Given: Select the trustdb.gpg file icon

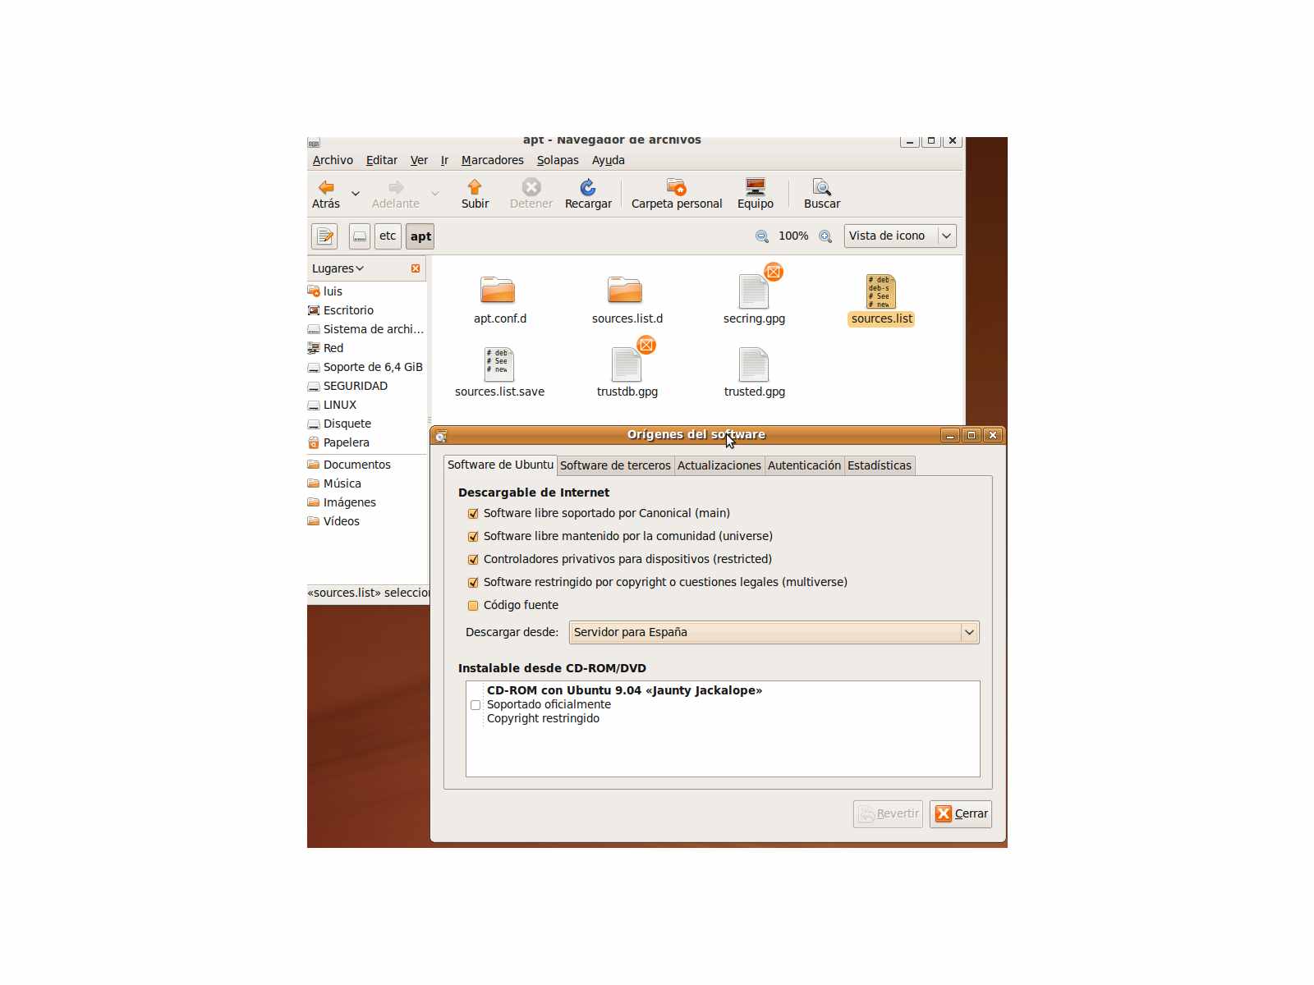Looking at the screenshot, I should click(627, 364).
